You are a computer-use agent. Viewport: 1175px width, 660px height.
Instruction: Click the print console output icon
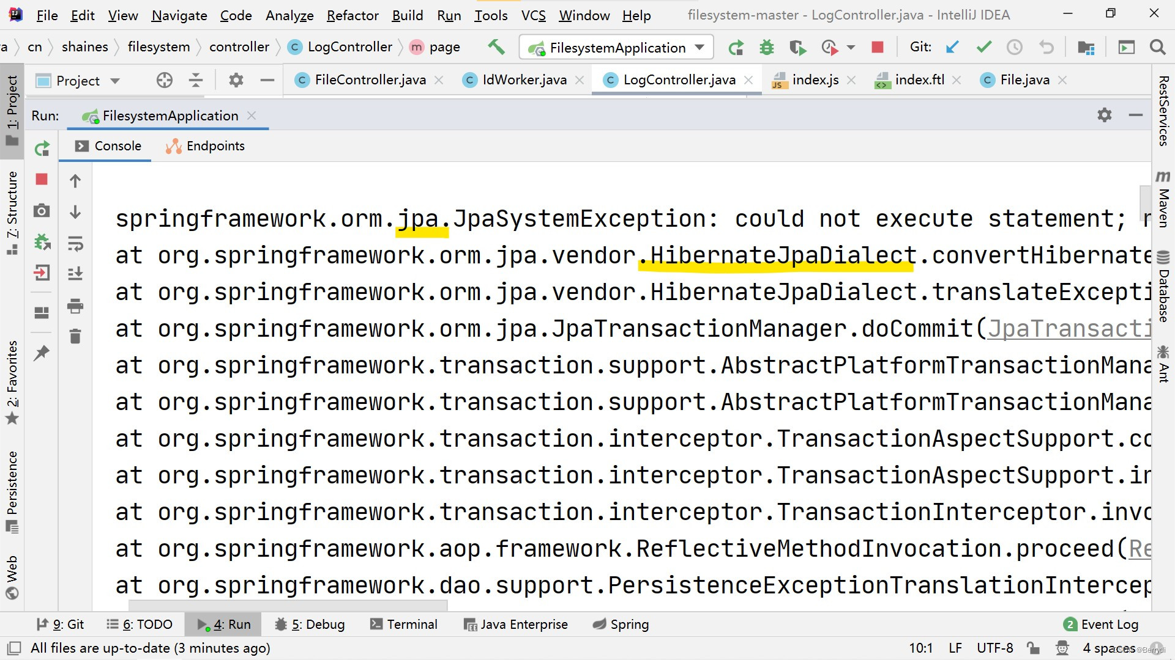[x=75, y=306]
